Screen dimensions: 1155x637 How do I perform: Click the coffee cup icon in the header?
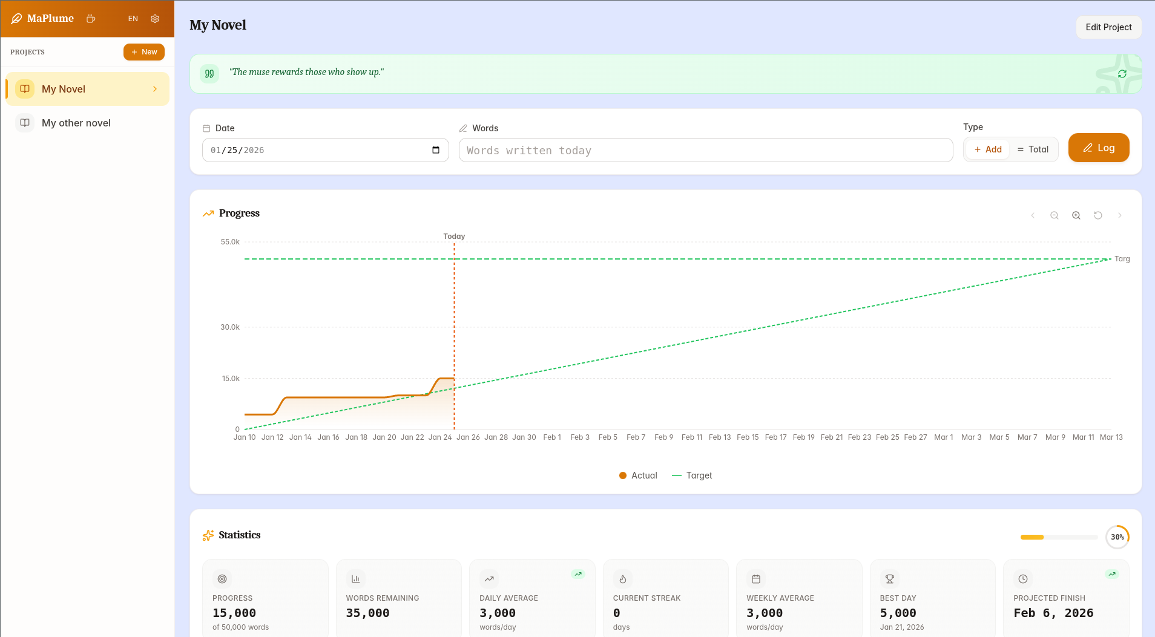[91, 19]
